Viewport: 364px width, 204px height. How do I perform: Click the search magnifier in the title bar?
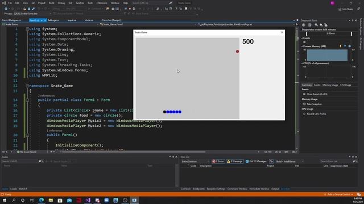171,3
